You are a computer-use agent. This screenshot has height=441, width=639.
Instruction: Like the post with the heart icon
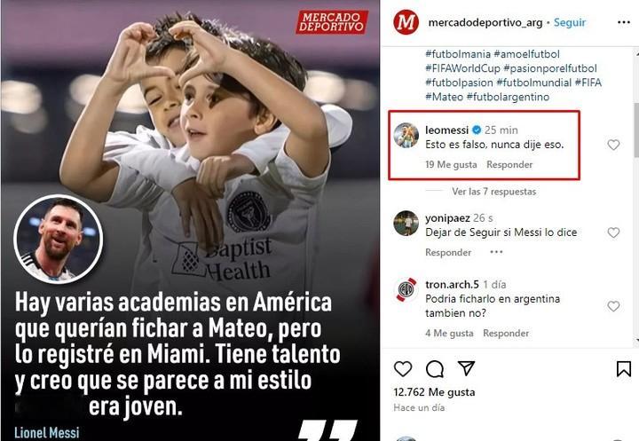click(x=403, y=369)
